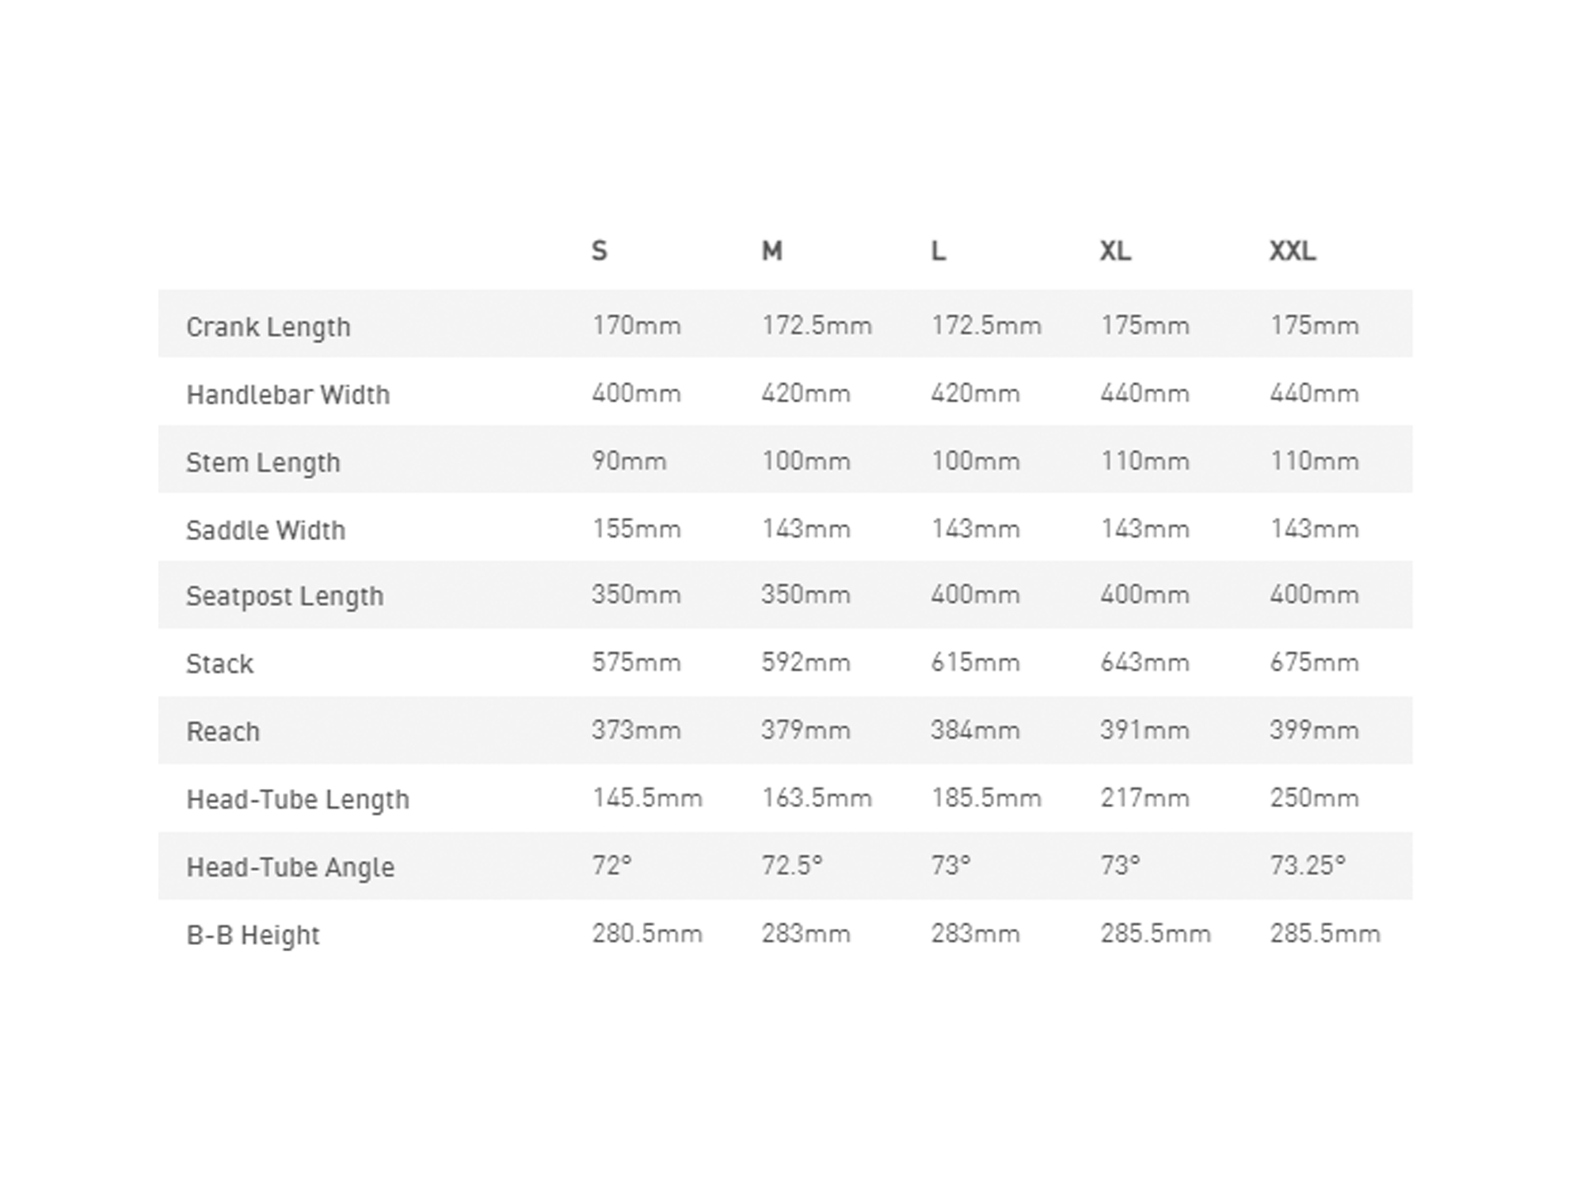Select the M size column header
The width and height of the screenshot is (1584, 1188).
(x=772, y=251)
